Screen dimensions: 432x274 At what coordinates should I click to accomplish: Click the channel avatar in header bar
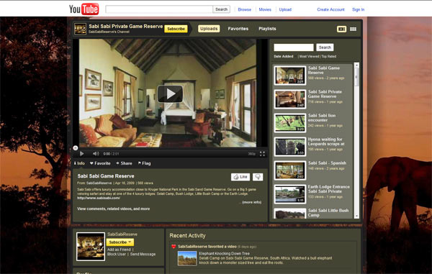click(80, 29)
